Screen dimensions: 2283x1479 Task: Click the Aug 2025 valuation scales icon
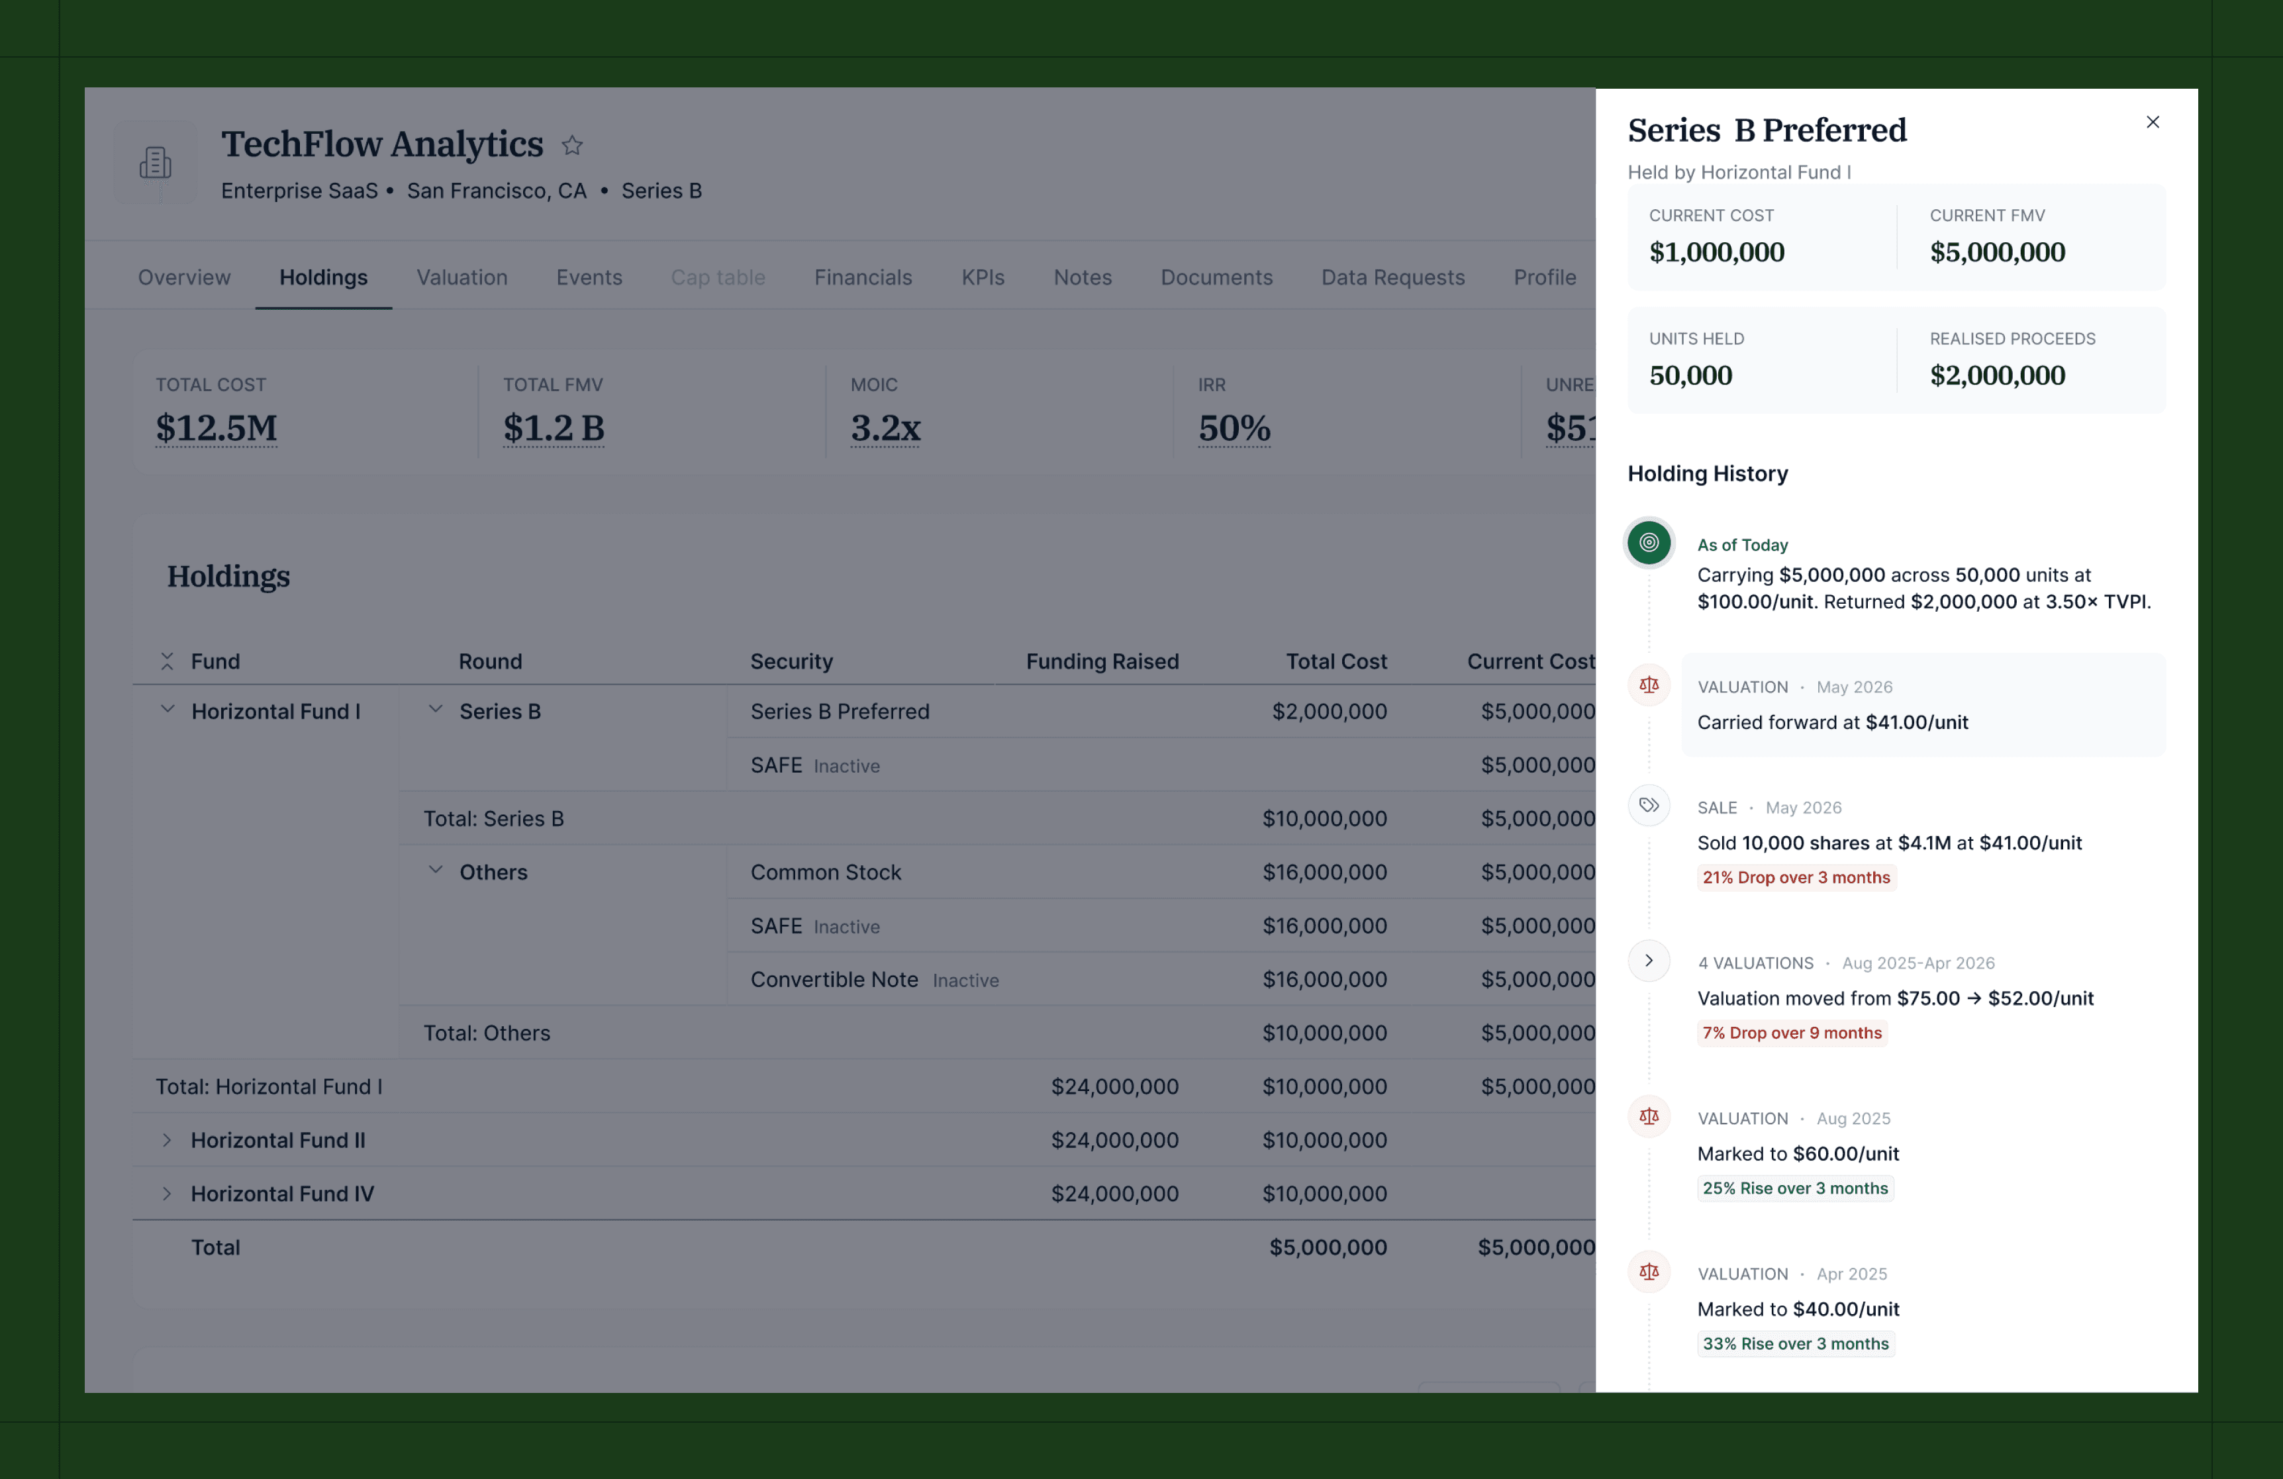point(1649,1116)
